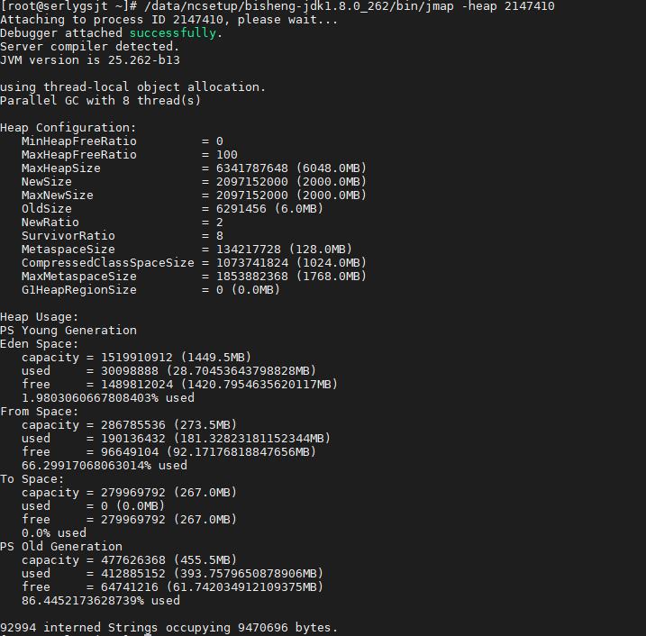Click the 'Heap Usage:' heading
Viewport: 646px width, 636px height.
(x=39, y=317)
